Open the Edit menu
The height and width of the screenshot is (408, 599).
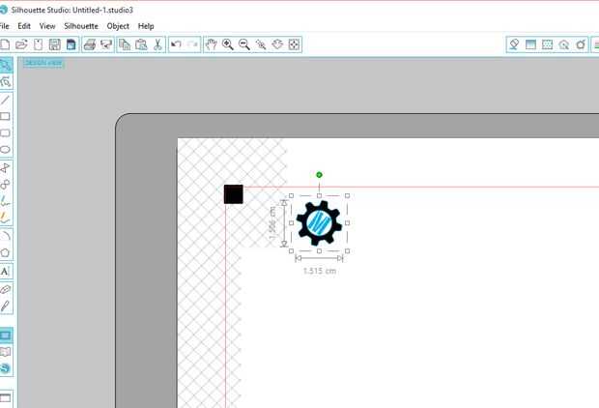[x=24, y=26]
